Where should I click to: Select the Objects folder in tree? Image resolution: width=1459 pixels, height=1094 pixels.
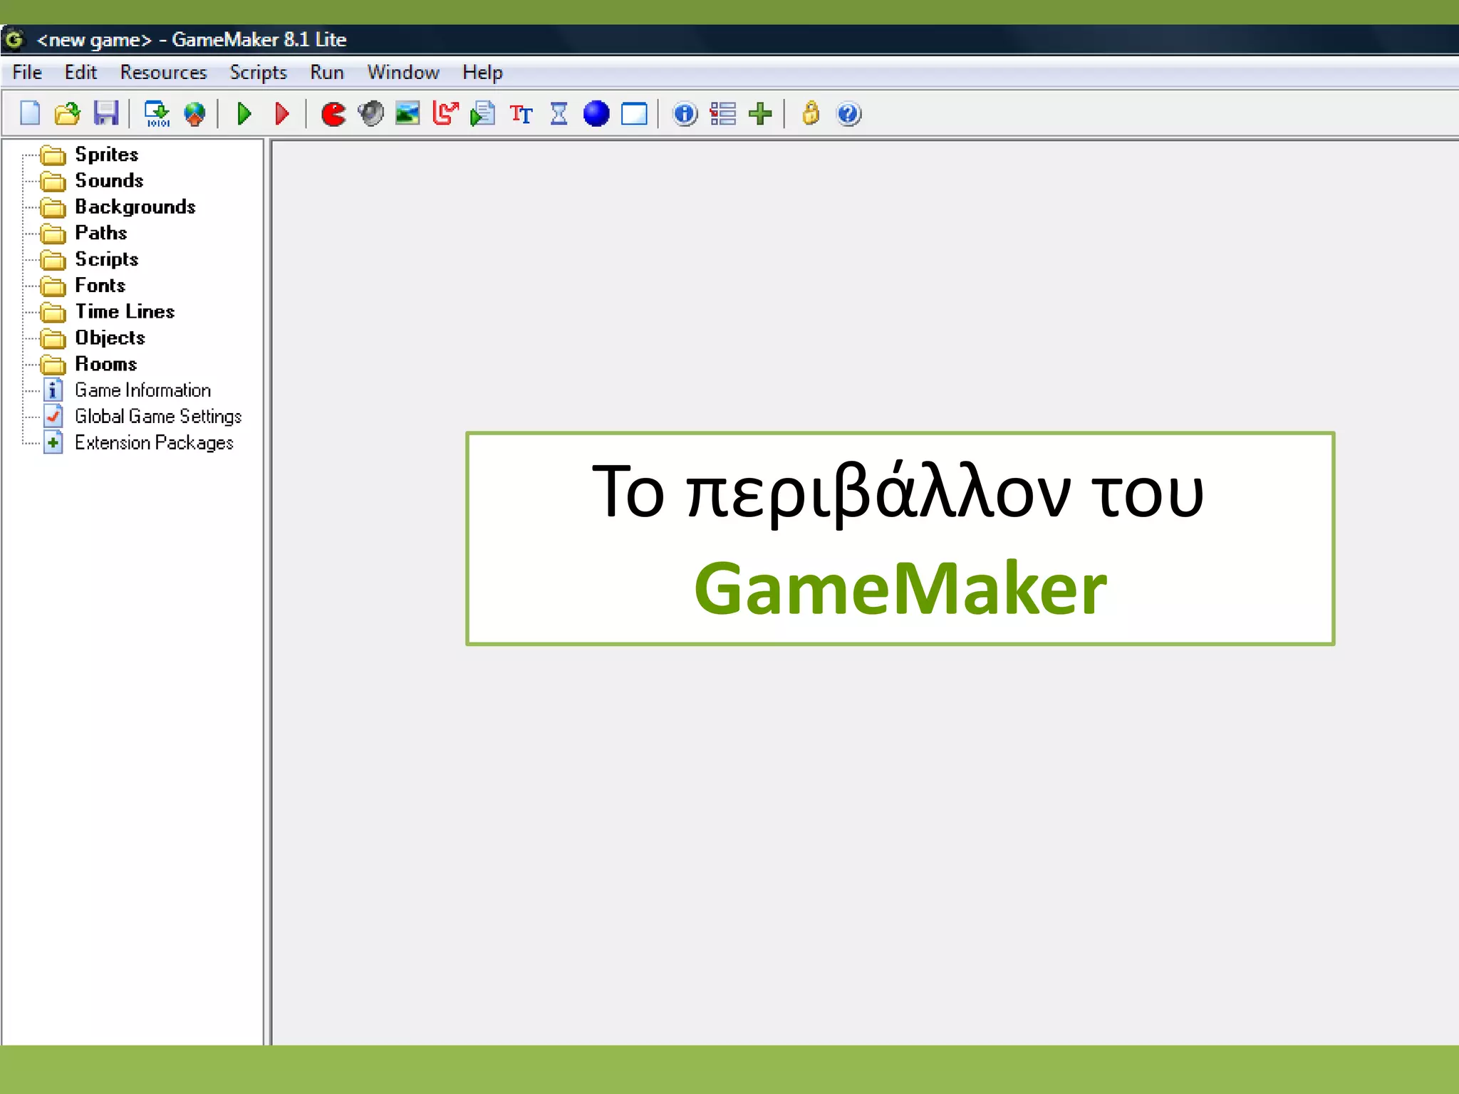coord(110,338)
